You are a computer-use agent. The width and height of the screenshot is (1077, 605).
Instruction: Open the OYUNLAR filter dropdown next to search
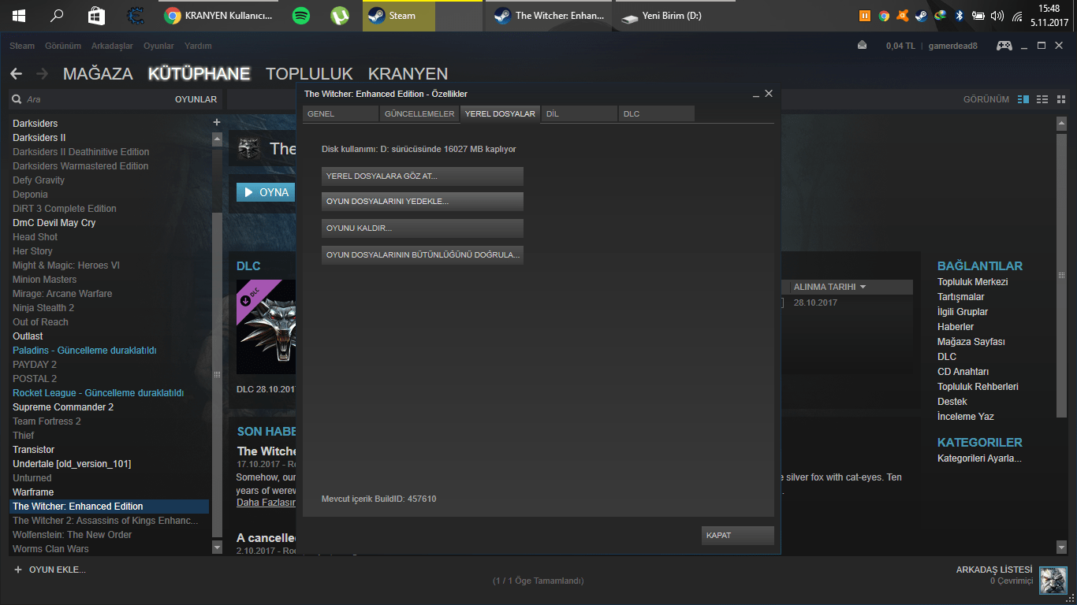click(x=196, y=99)
